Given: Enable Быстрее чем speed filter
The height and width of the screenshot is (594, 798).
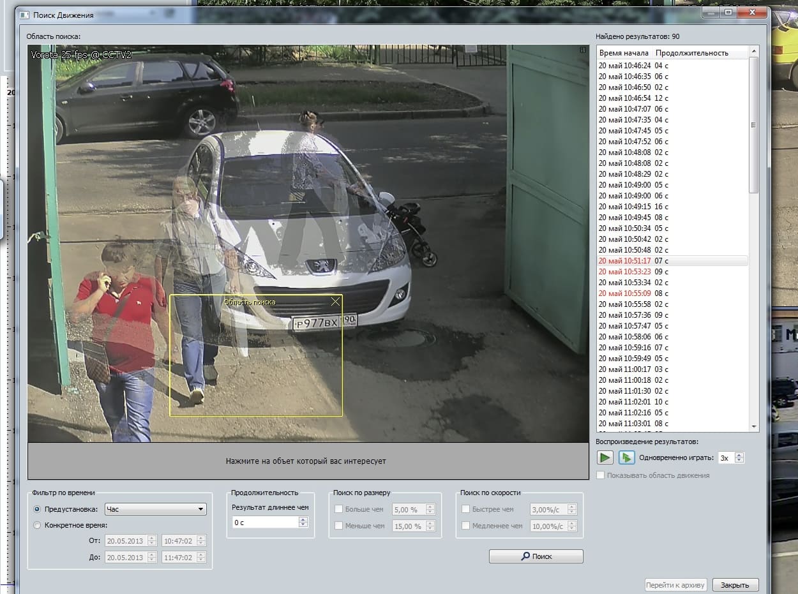Looking at the screenshot, I should coord(466,509).
